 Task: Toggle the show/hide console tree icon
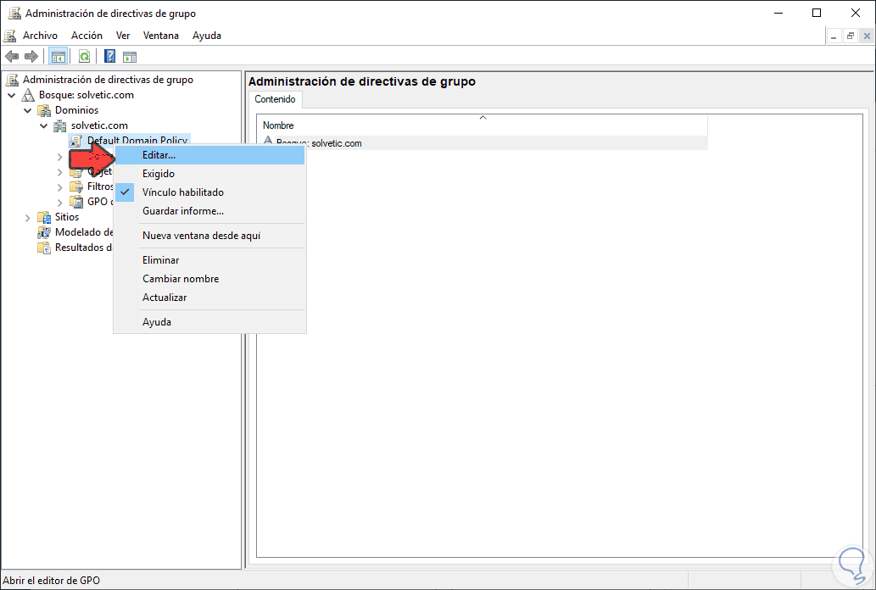click(x=59, y=57)
